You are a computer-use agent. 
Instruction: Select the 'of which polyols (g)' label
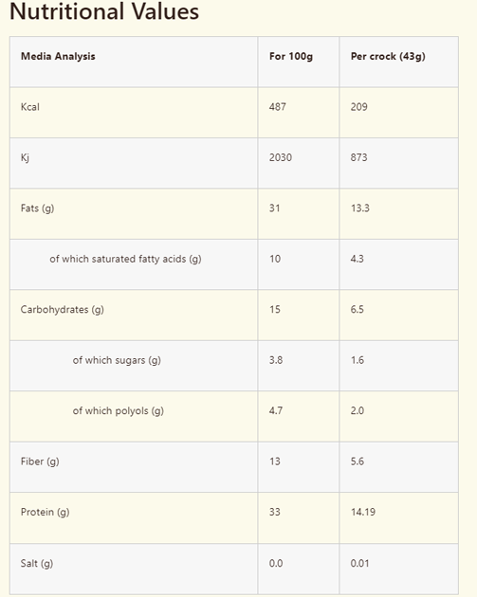119,411
